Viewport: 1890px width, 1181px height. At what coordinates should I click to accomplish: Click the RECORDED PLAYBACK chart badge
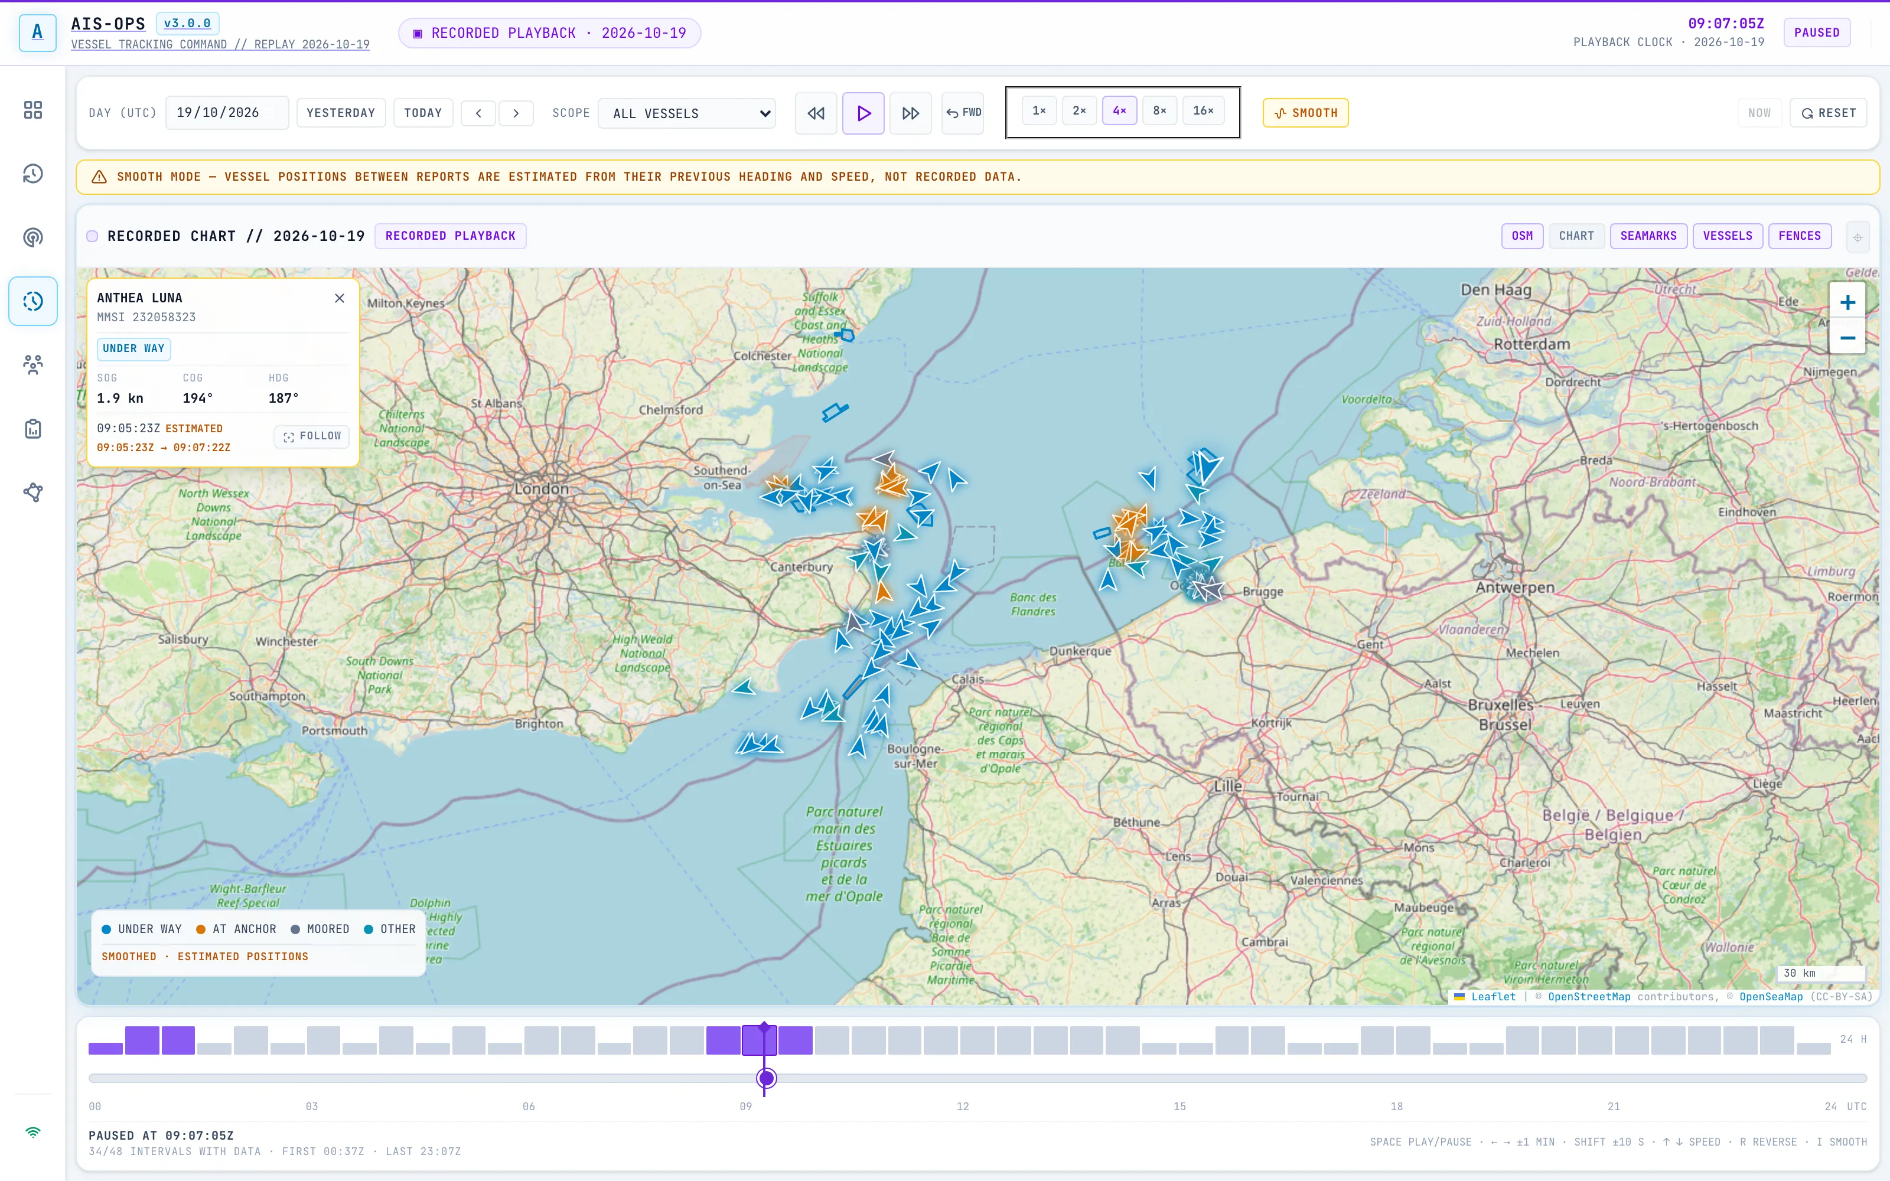[x=451, y=236]
